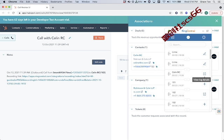Collapse the Notes section
224x140 pixels.
(3, 55)
